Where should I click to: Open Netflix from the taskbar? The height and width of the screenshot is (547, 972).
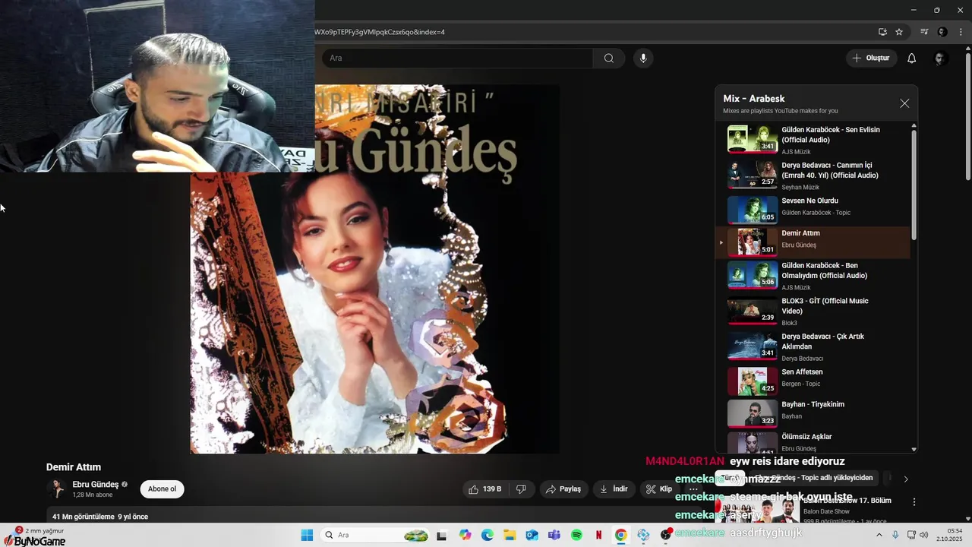pos(599,535)
